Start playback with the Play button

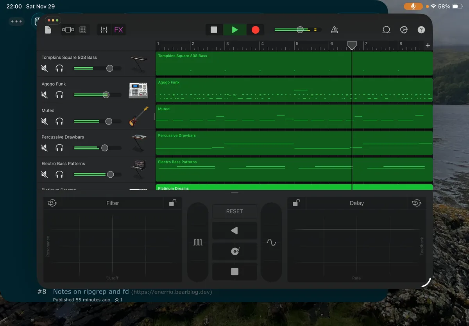[234, 30]
